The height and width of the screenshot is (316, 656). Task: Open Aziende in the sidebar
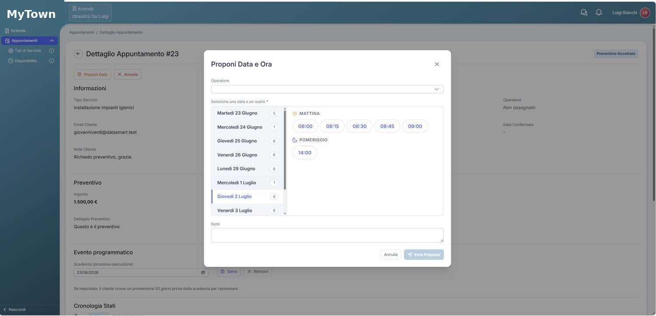point(18,31)
